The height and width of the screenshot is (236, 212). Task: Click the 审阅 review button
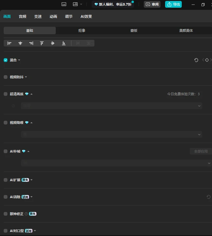point(152,4)
